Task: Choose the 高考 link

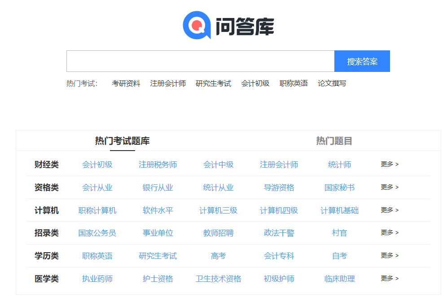Action: (218, 256)
